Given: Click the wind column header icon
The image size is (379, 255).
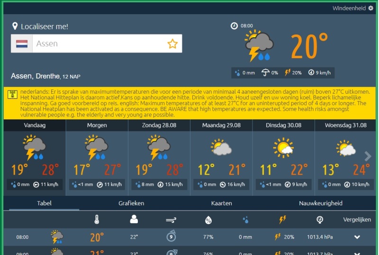Looking at the screenshot, I should coord(171,220).
